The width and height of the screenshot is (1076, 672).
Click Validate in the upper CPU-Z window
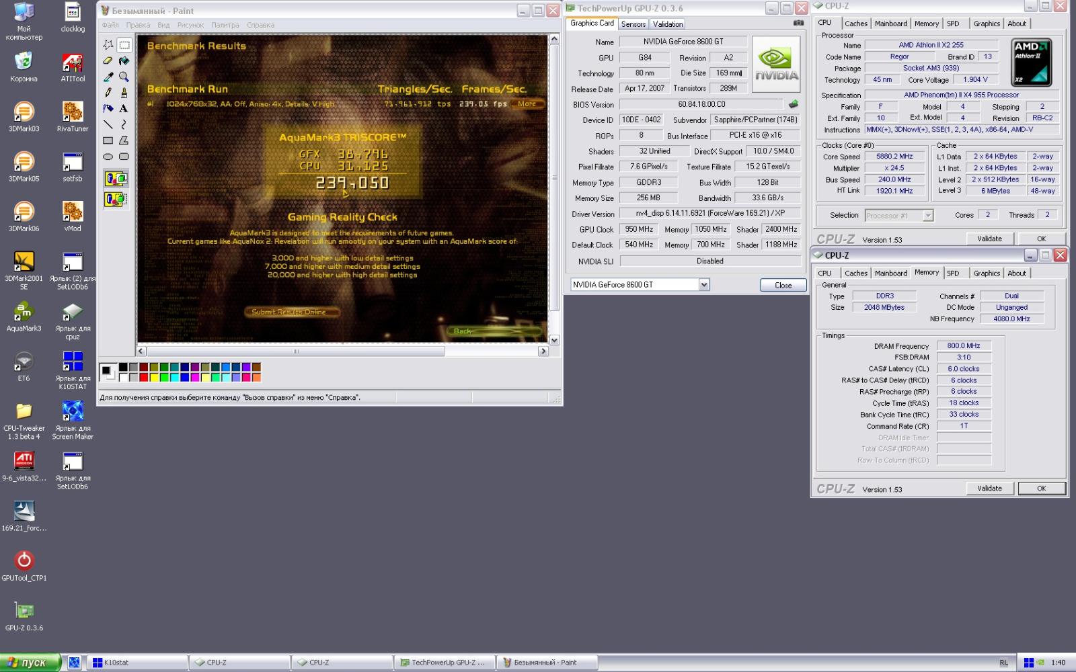pyautogui.click(x=989, y=239)
